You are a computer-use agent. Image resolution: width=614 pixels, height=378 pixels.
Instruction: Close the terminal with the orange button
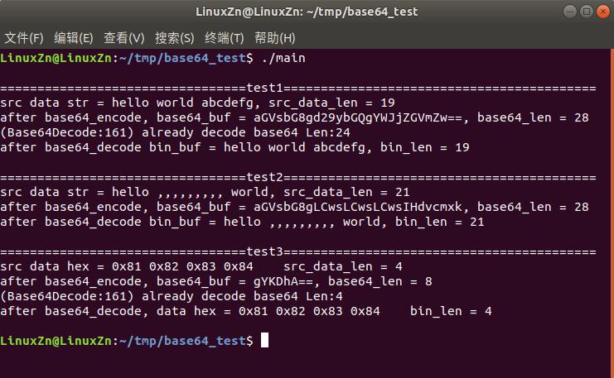[602, 12]
